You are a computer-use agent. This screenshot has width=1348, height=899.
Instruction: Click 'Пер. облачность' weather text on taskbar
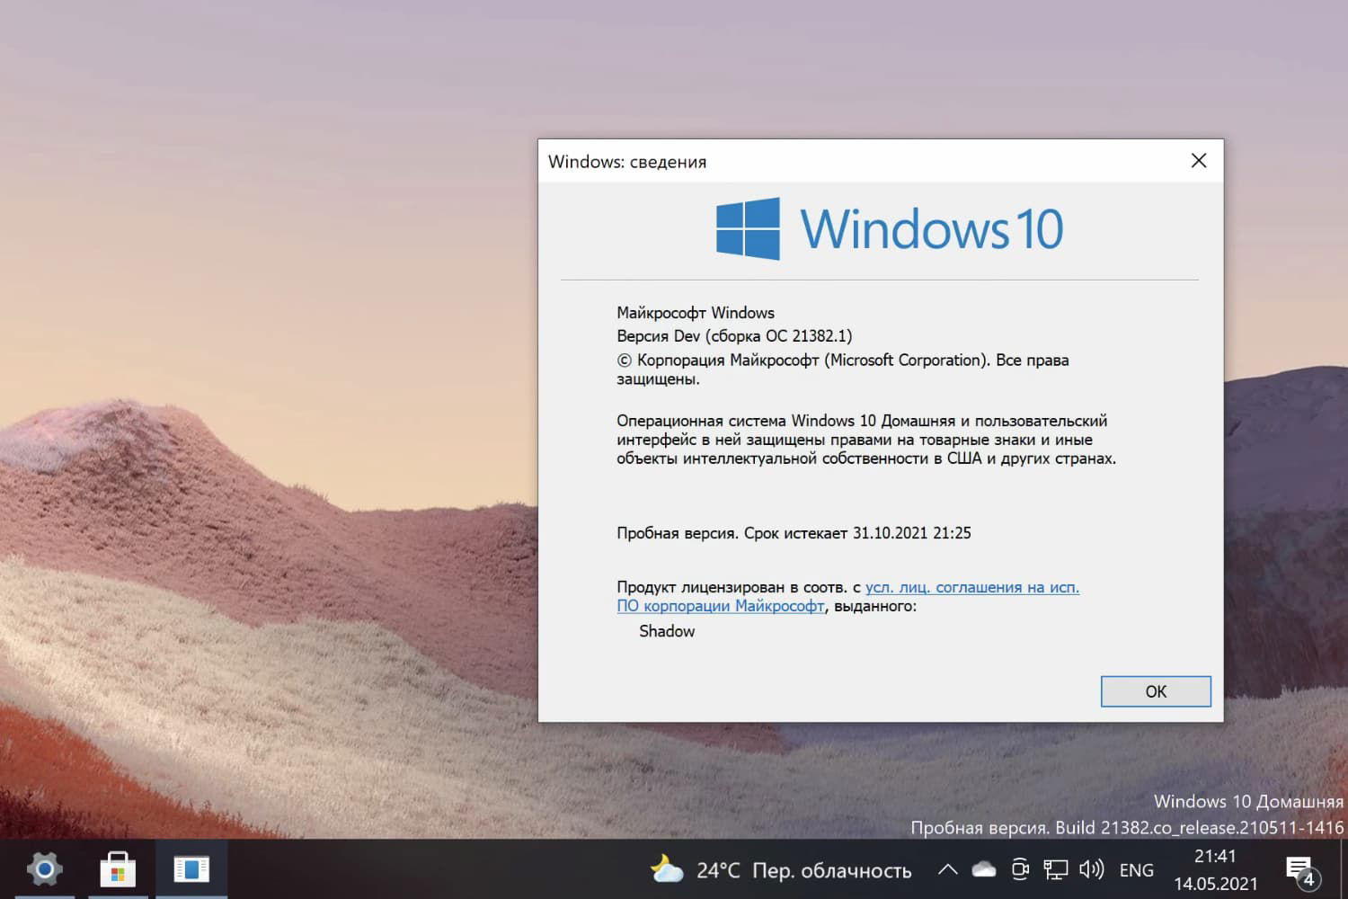coord(831,869)
